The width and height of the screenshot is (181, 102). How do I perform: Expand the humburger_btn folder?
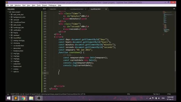(x=9, y=27)
